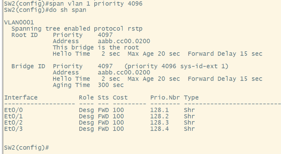The height and width of the screenshot is (154, 281).
Task: Click the 128.4 port priority value
Action: [158, 129]
